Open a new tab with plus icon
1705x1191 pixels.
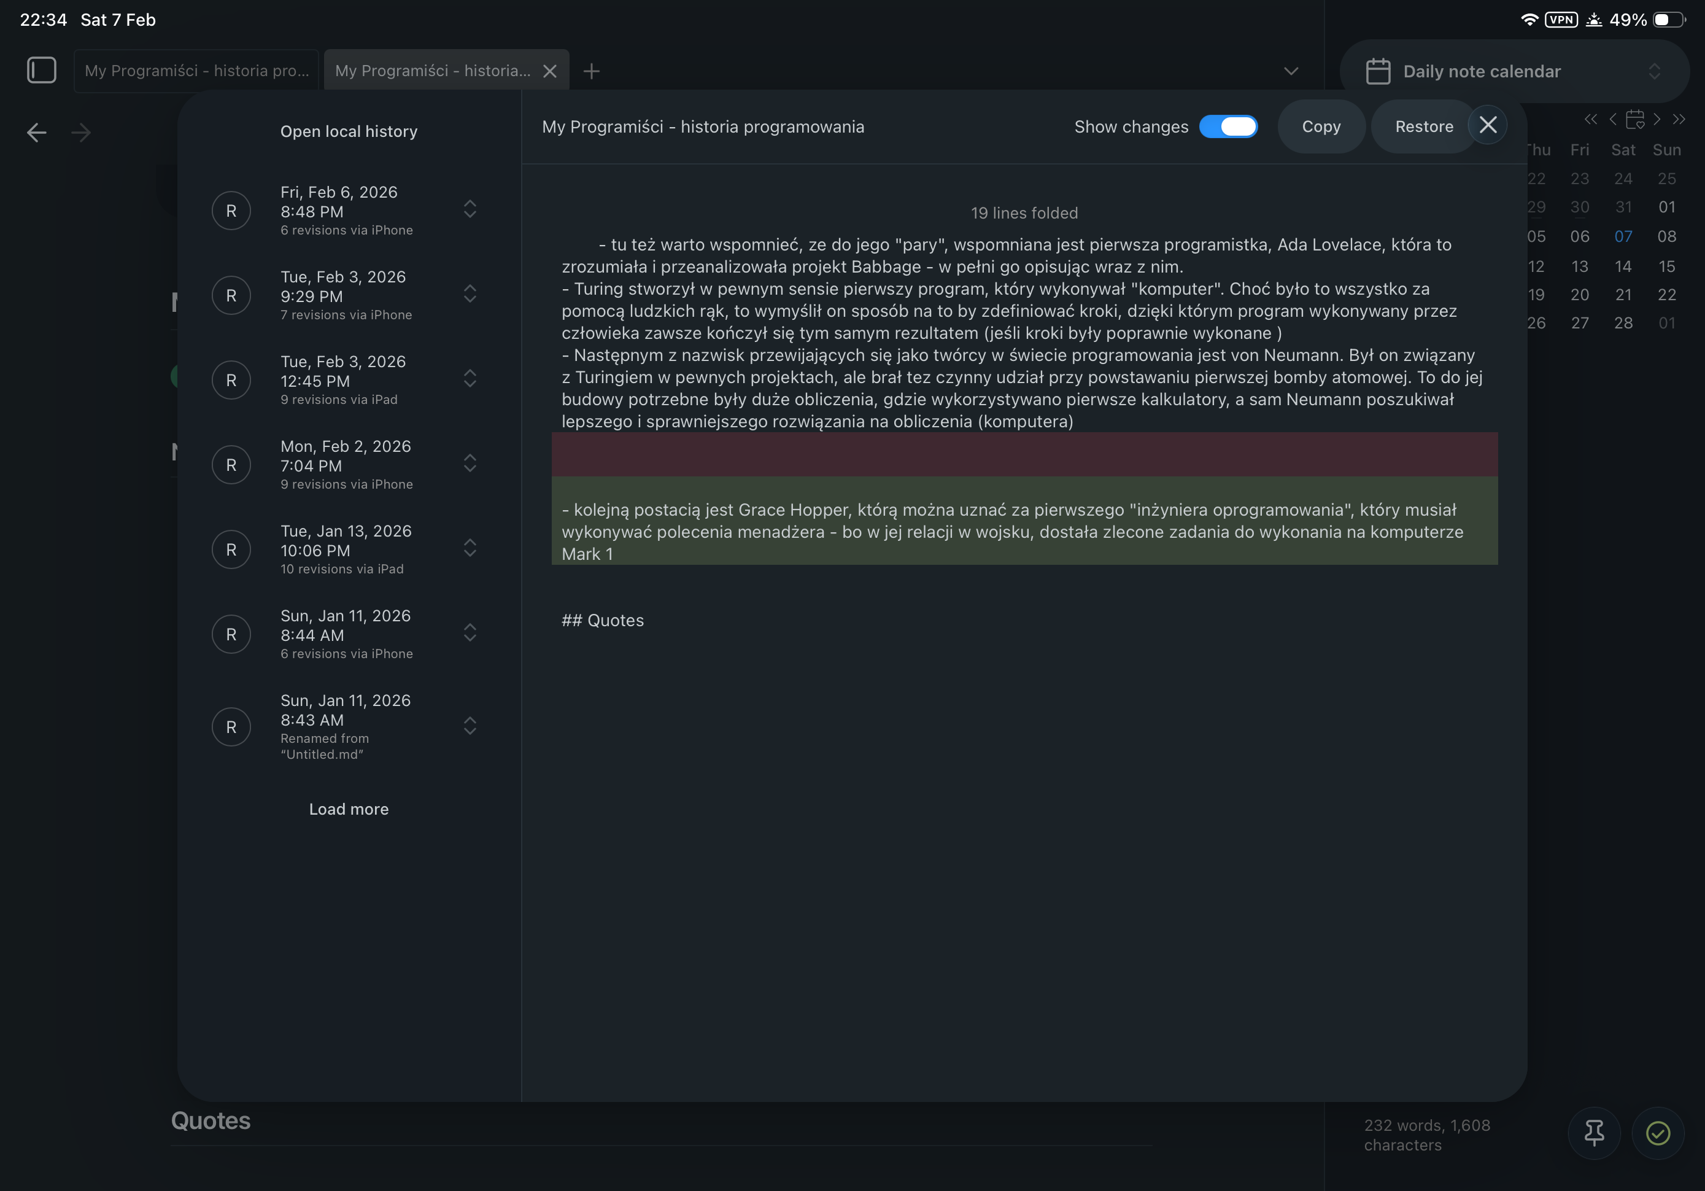pos(591,71)
